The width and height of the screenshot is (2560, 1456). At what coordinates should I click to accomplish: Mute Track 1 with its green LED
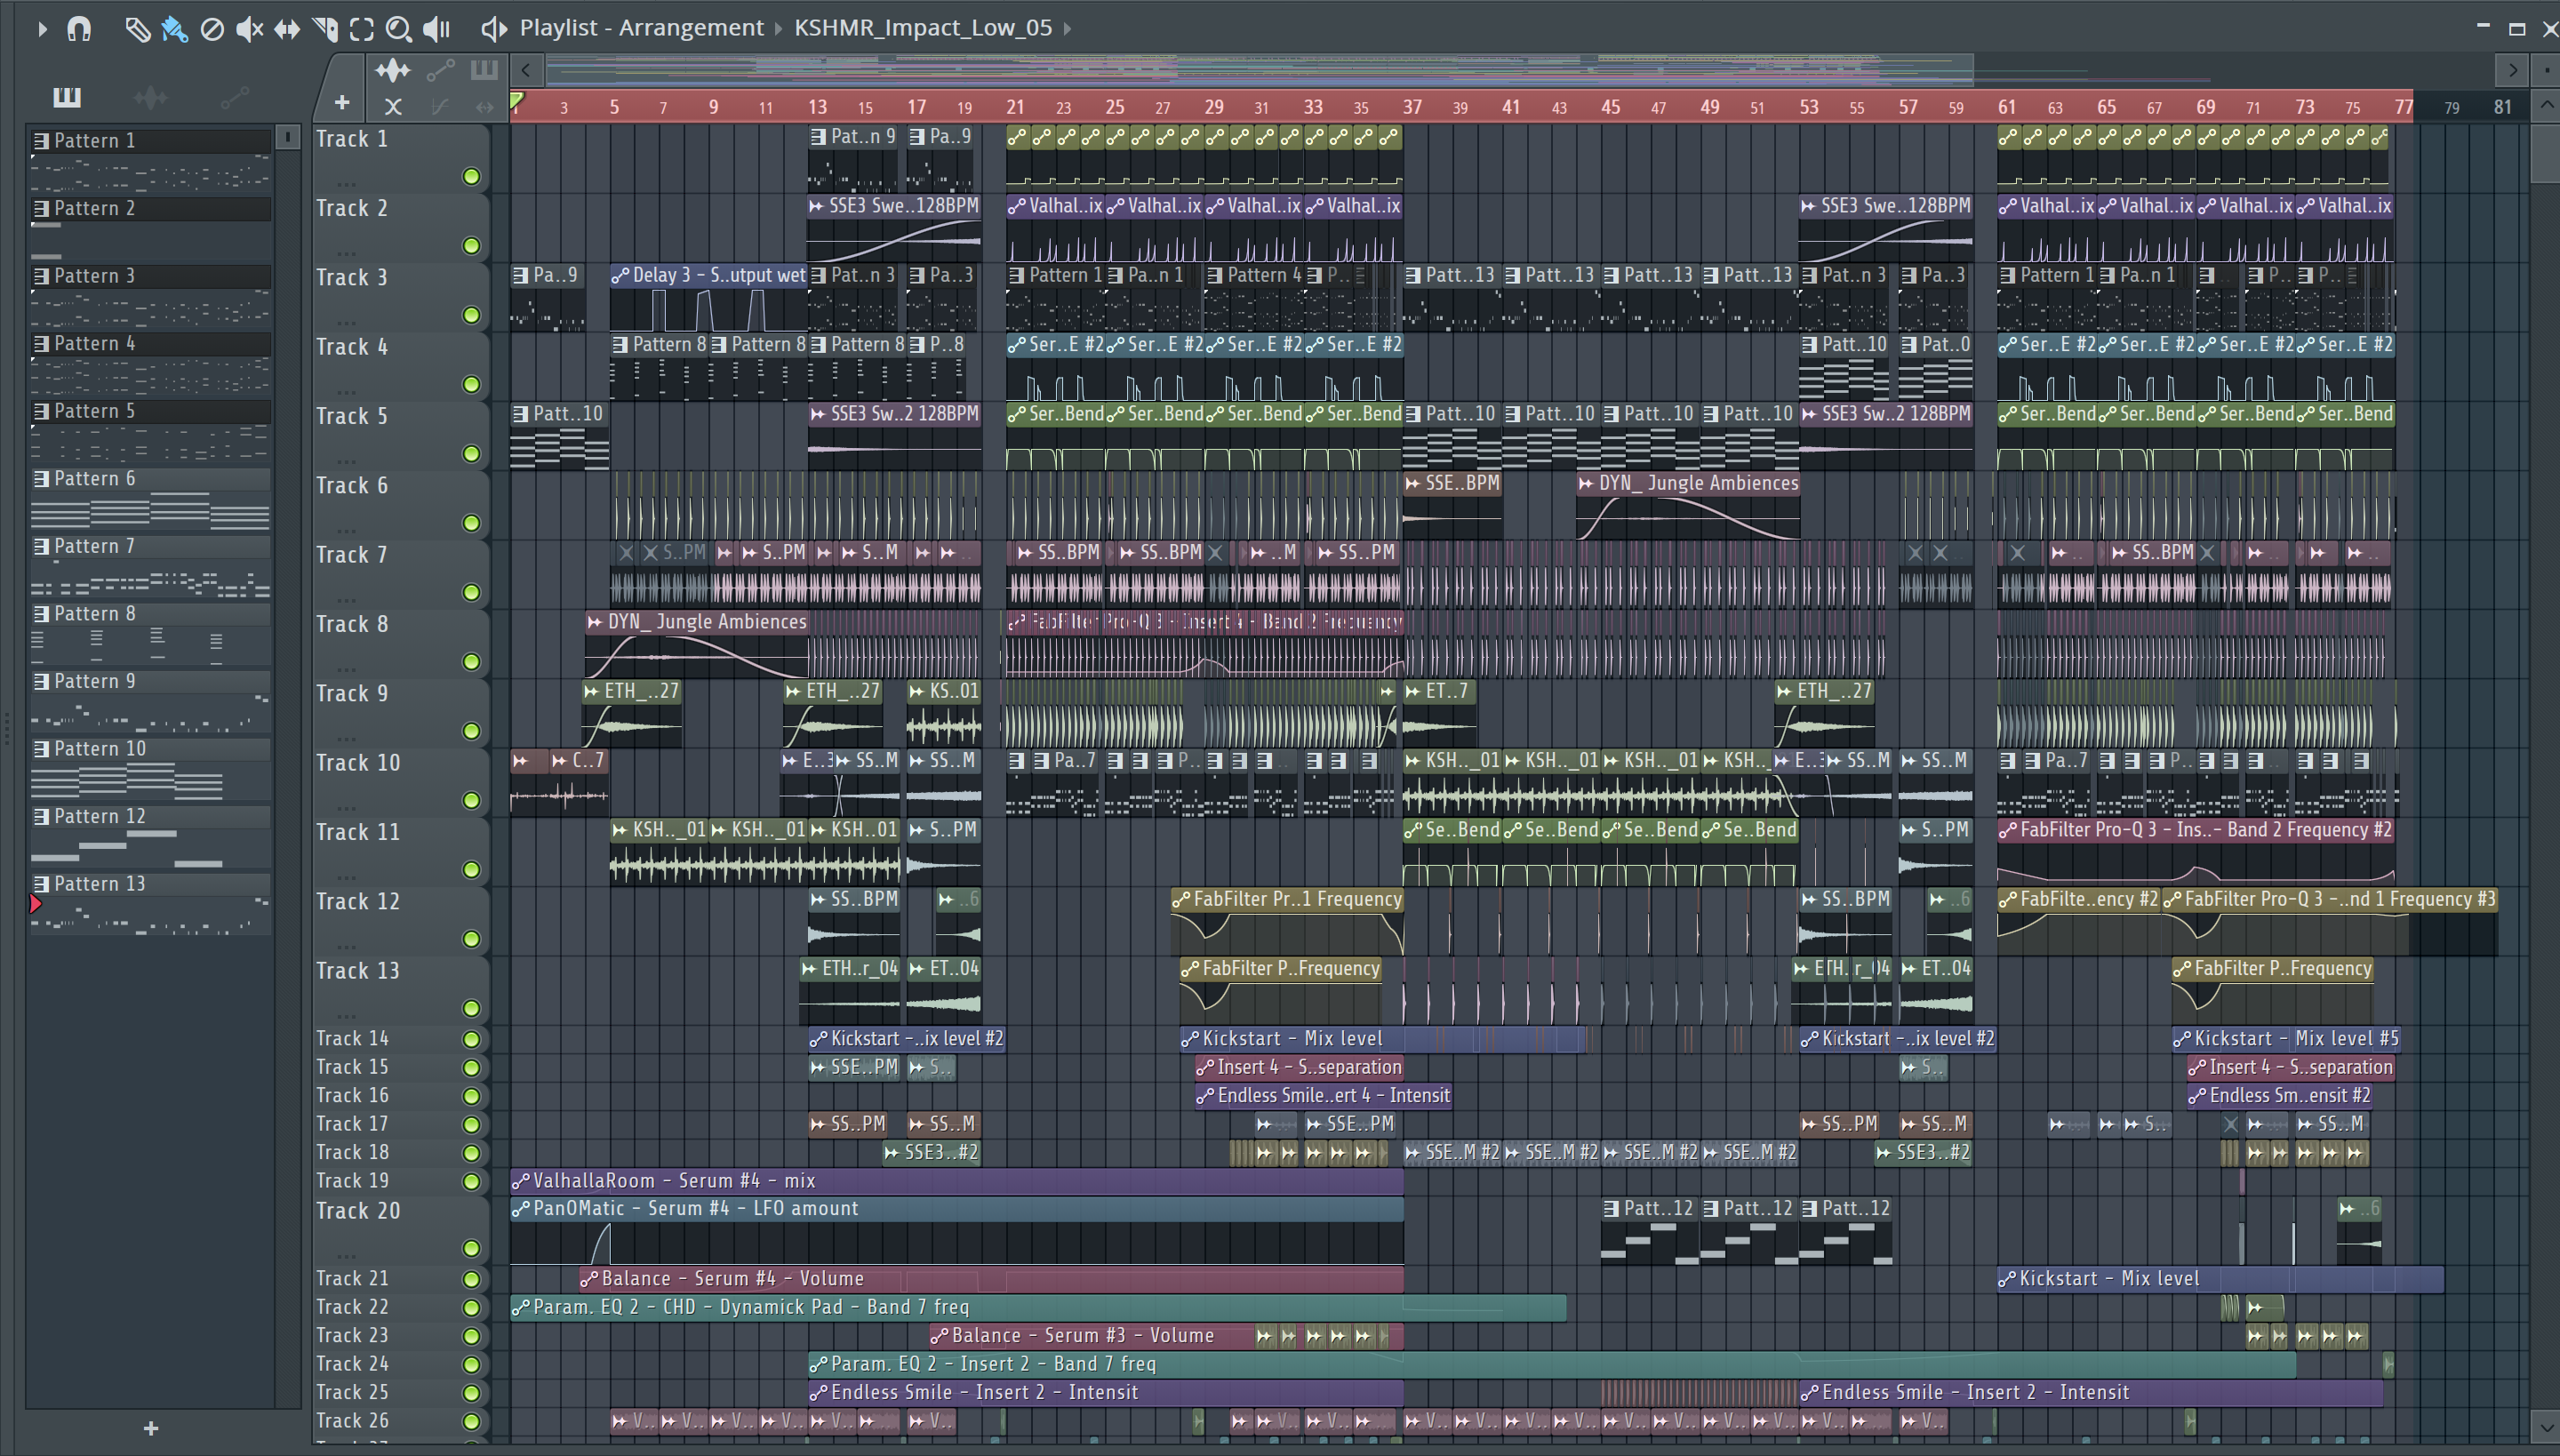coord(471,177)
